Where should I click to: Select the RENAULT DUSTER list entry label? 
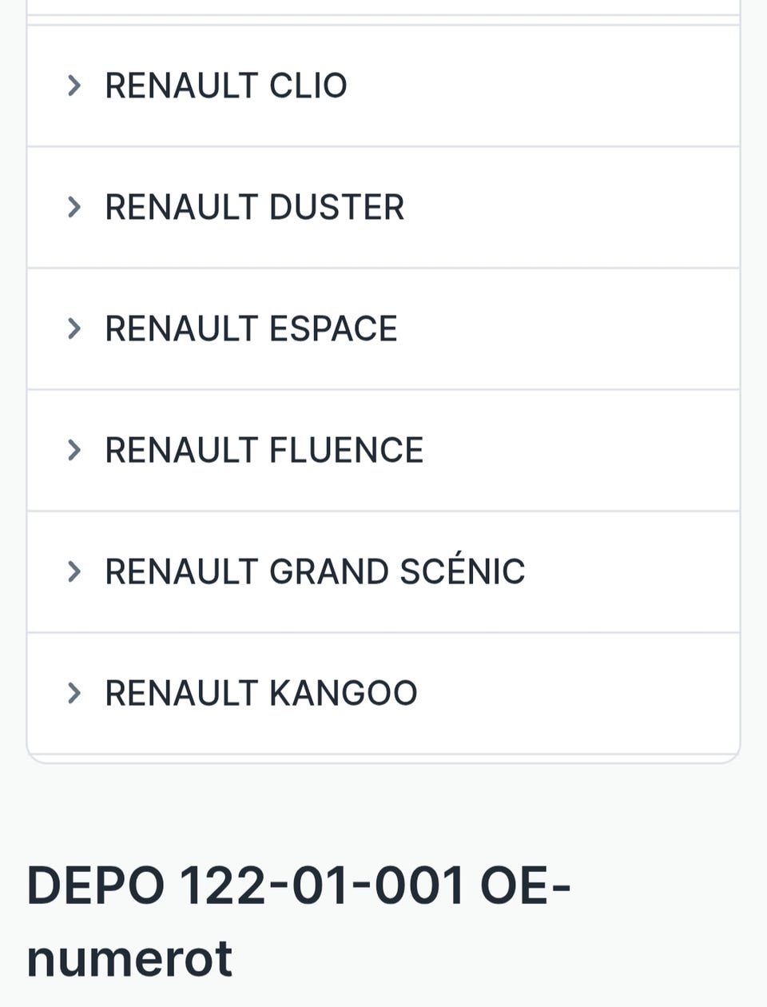(x=255, y=207)
